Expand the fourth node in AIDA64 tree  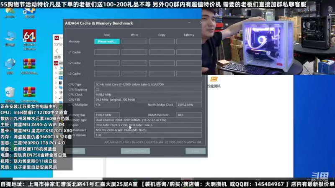[x=56, y=83]
